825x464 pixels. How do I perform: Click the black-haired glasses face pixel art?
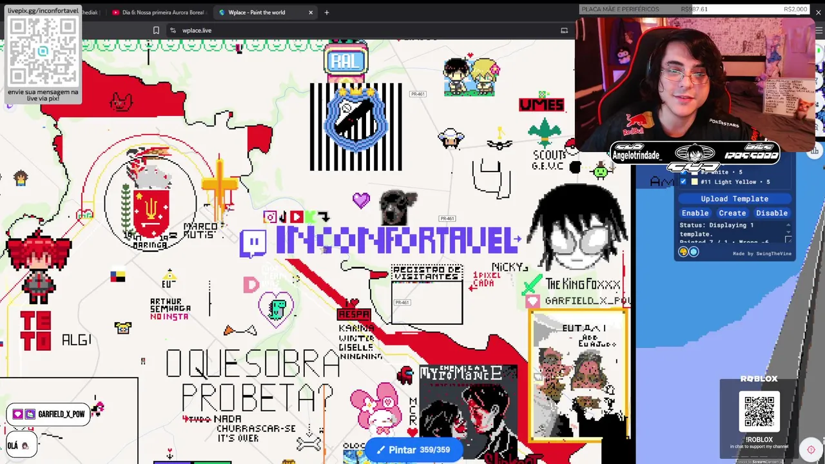coord(577,227)
